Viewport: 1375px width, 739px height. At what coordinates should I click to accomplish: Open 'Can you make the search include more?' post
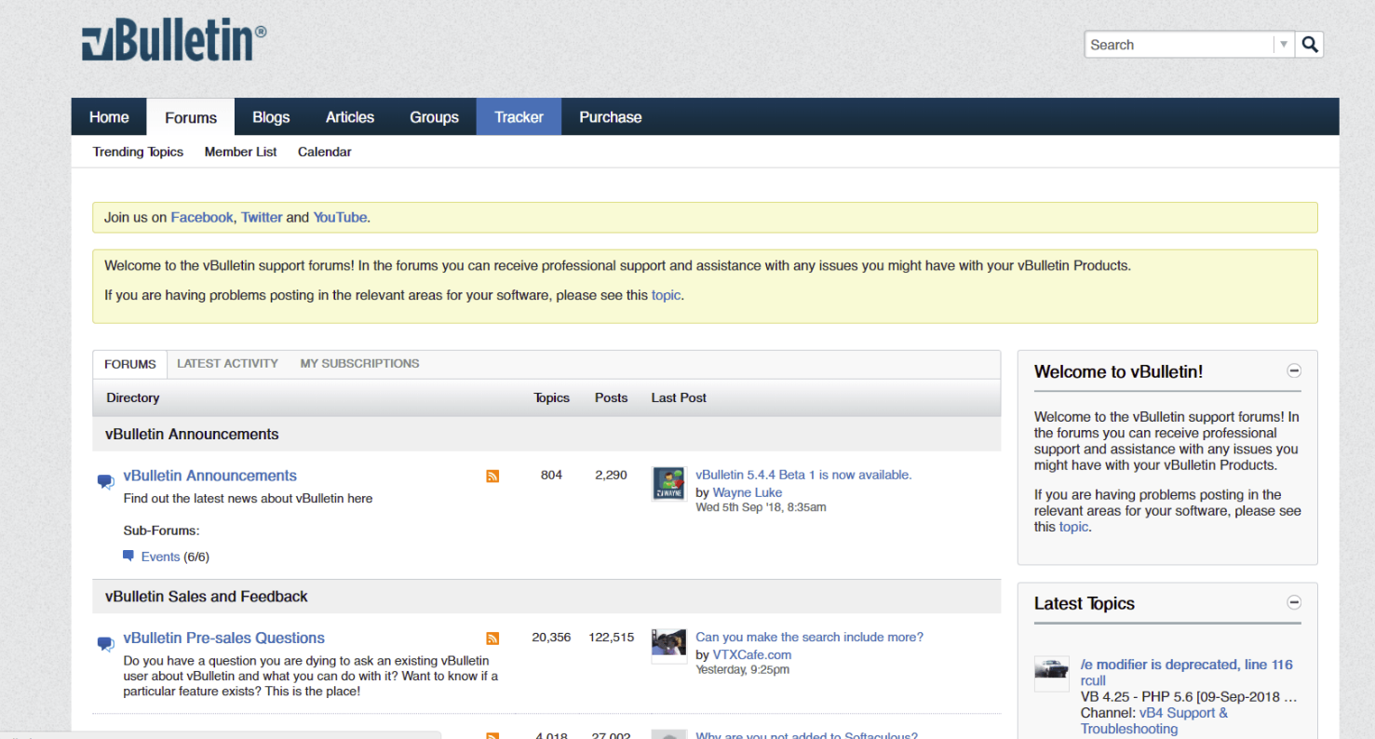810,638
